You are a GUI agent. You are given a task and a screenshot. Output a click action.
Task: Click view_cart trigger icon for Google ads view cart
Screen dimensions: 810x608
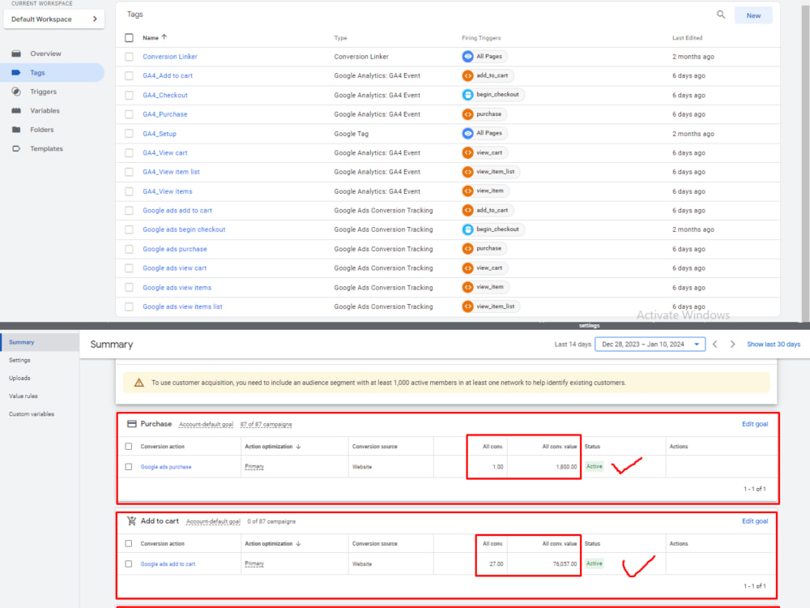click(467, 268)
